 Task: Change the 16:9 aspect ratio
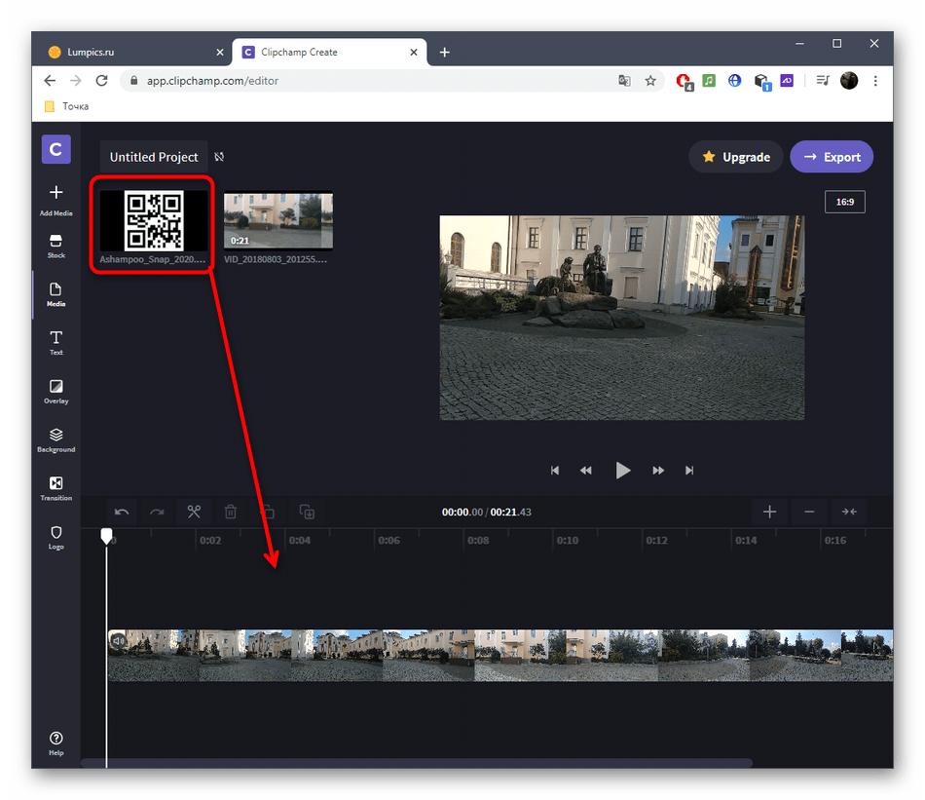(845, 202)
